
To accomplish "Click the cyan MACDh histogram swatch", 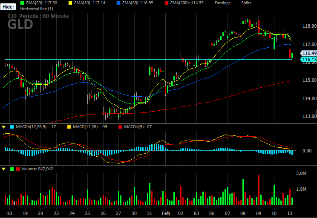I will click(12, 127).
